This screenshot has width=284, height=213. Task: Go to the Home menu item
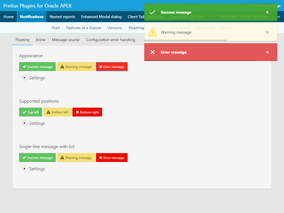pos(9,17)
